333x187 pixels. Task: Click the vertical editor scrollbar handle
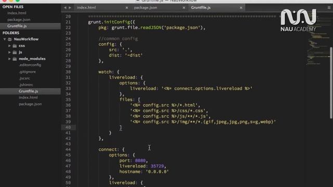[331, 83]
